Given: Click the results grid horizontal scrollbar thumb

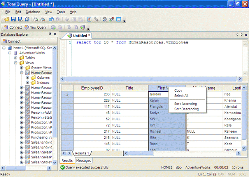Looking at the screenshot, I should pos(141,153).
